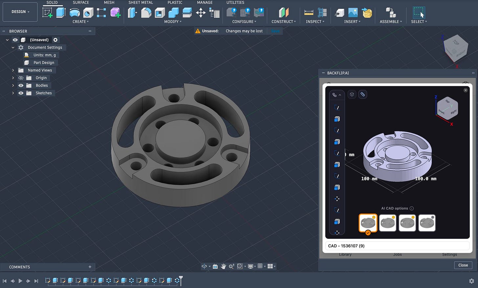Select the Combine tool
Viewport: 478px width, 288px height.
173,13
